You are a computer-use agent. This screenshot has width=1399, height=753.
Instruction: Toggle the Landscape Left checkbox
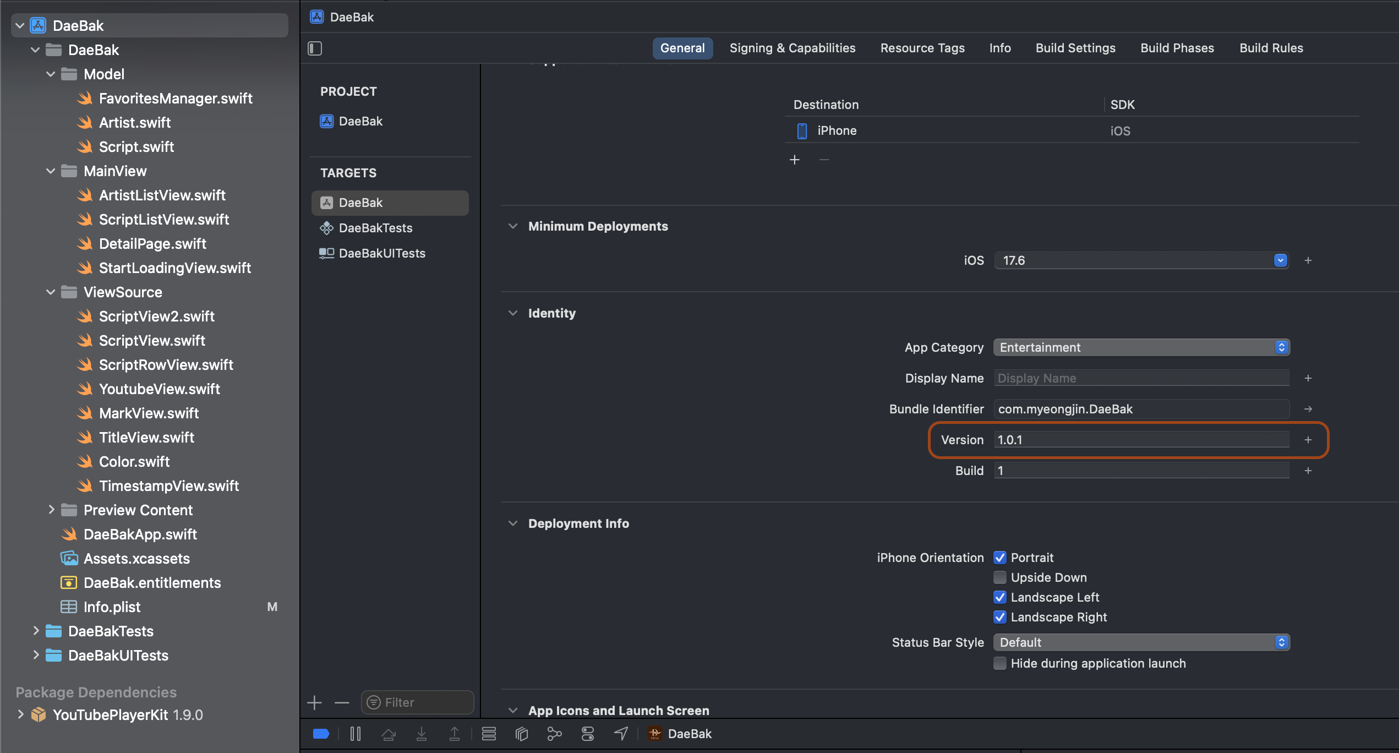pyautogui.click(x=1000, y=597)
